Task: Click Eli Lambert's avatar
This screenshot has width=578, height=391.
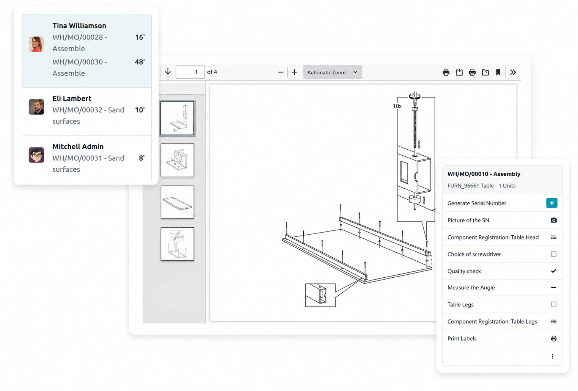Action: coord(36,107)
